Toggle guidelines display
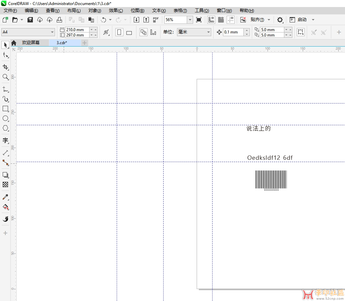Viewport: 345px width, 301px height. [x=231, y=20]
